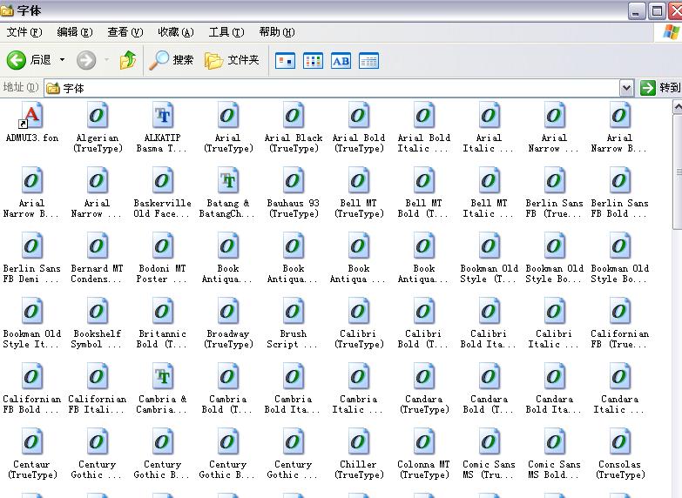Select the ALKATIP Basma font icon
This screenshot has height=498, width=682.
pyautogui.click(x=163, y=116)
